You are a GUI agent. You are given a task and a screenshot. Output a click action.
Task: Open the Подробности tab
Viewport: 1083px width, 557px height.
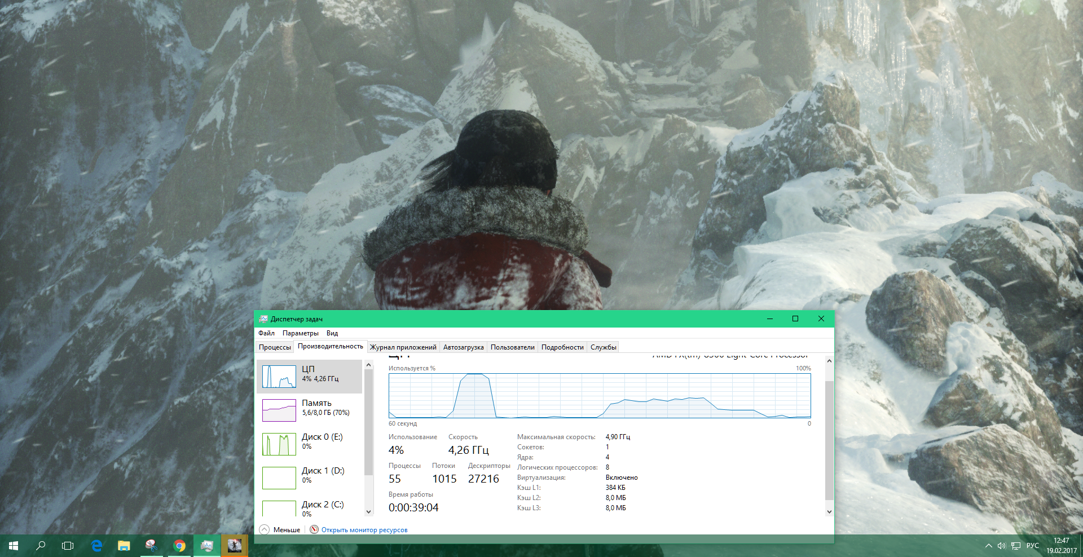pyautogui.click(x=562, y=347)
